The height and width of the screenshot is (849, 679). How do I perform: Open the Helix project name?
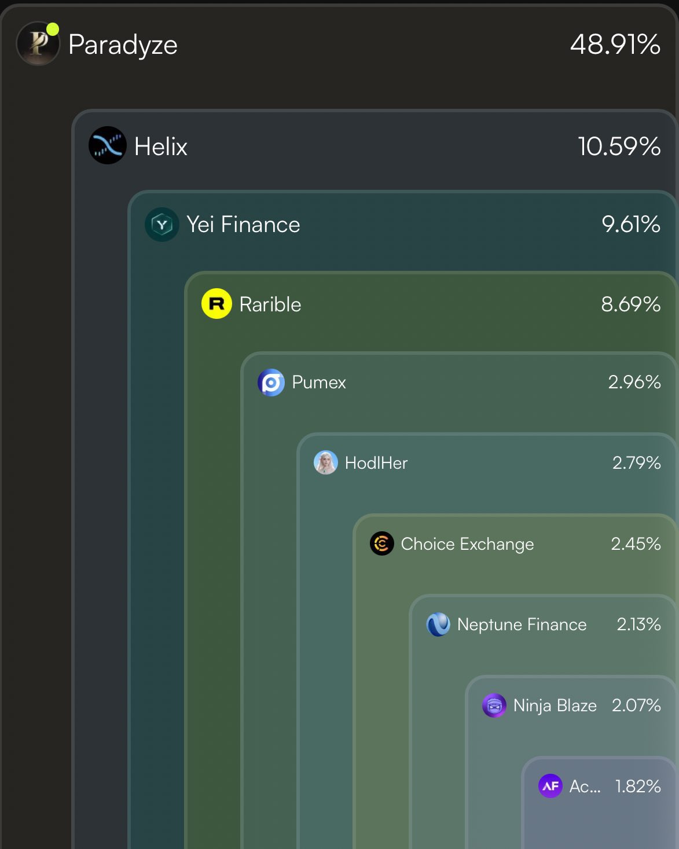click(161, 146)
